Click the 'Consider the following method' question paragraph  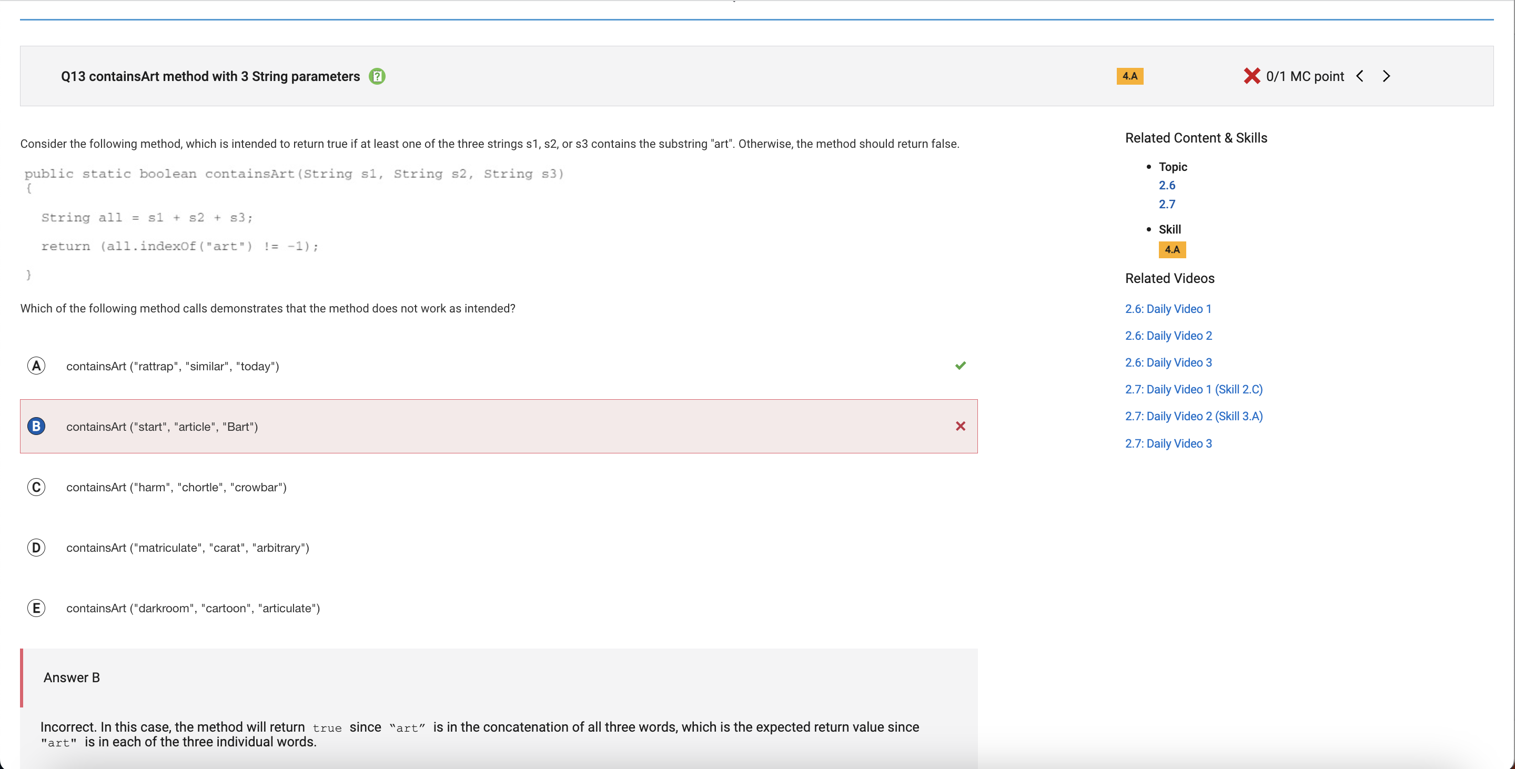point(489,144)
